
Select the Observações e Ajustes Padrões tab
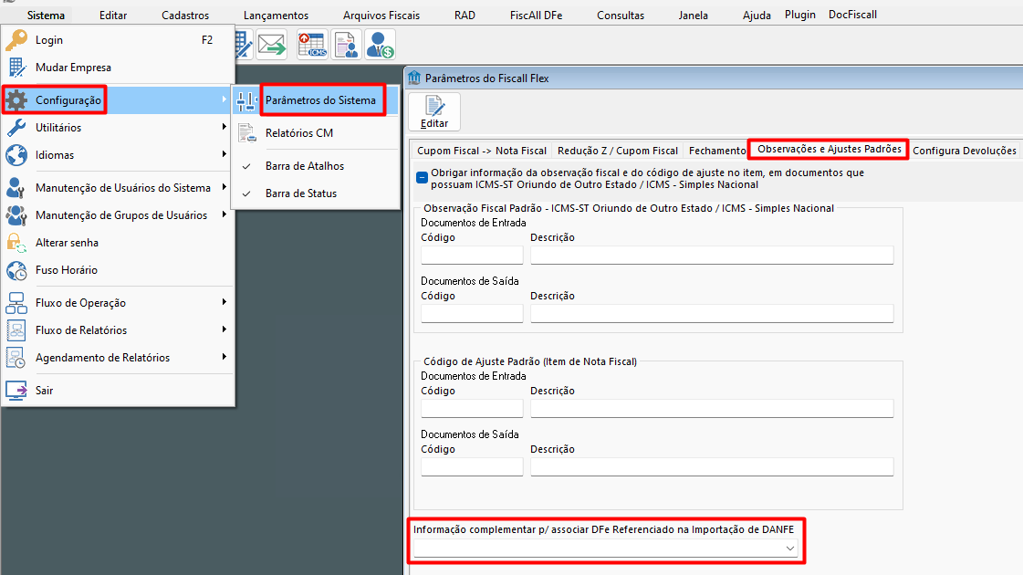click(829, 150)
